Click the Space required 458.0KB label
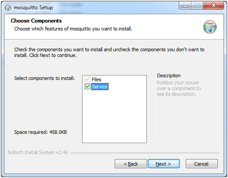 point(41,132)
